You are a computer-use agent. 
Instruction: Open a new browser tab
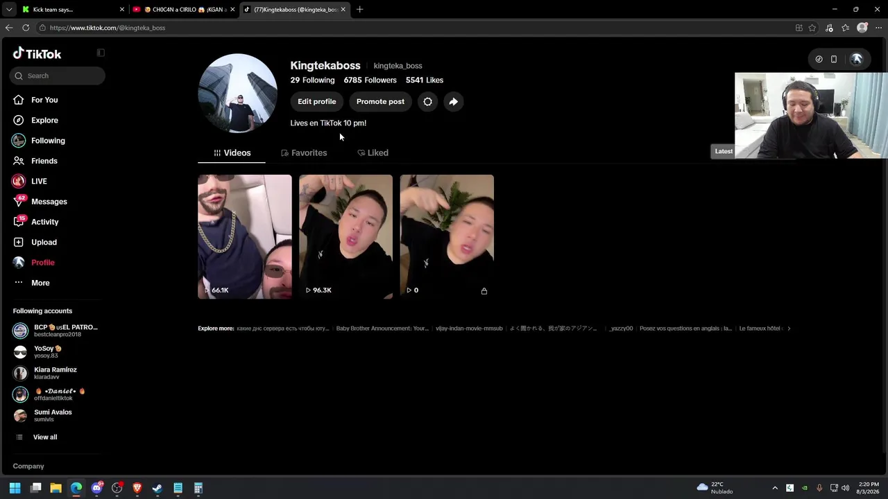tap(359, 10)
